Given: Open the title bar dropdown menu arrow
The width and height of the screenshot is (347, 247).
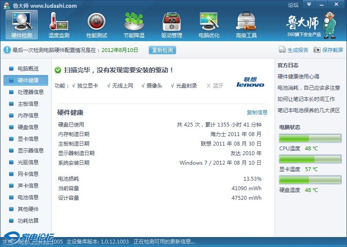Looking at the screenshot, I should 309,4.
